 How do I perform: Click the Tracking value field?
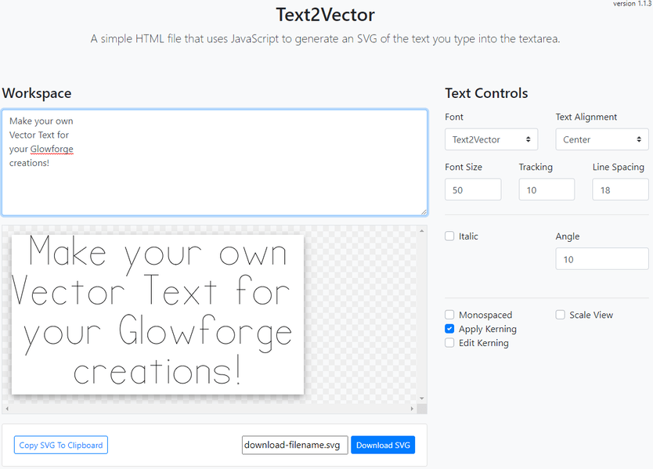pyautogui.click(x=547, y=189)
